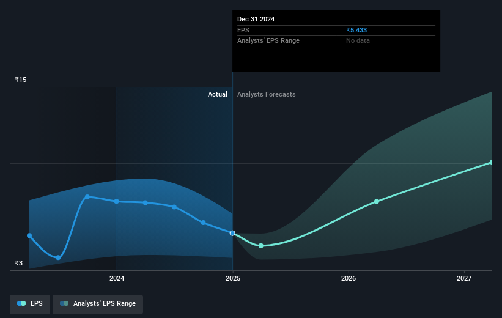Screen dimensions: 502x318
Task: Select the late-2024 EPS data point
Action: tap(203, 223)
